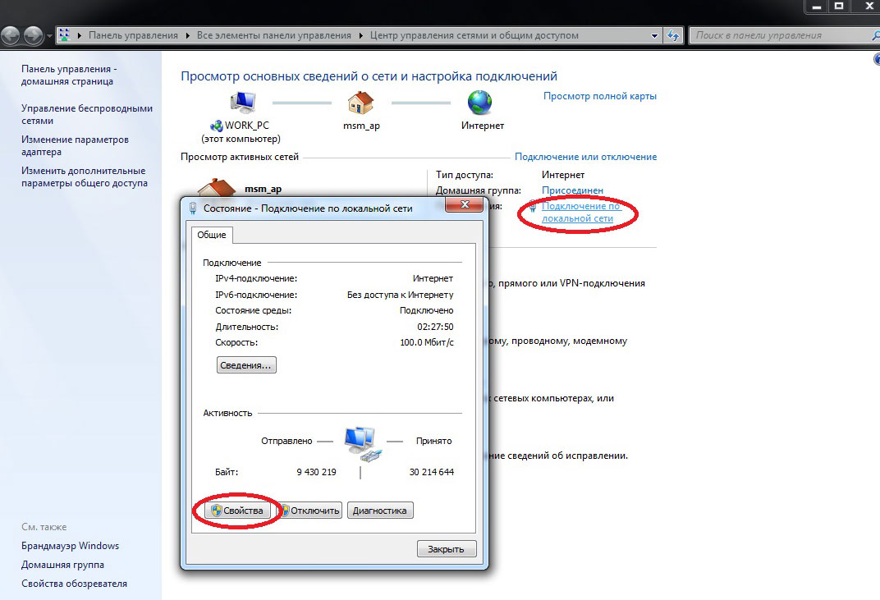Click the 'Закрыть' button
The width and height of the screenshot is (880, 600).
tap(447, 549)
